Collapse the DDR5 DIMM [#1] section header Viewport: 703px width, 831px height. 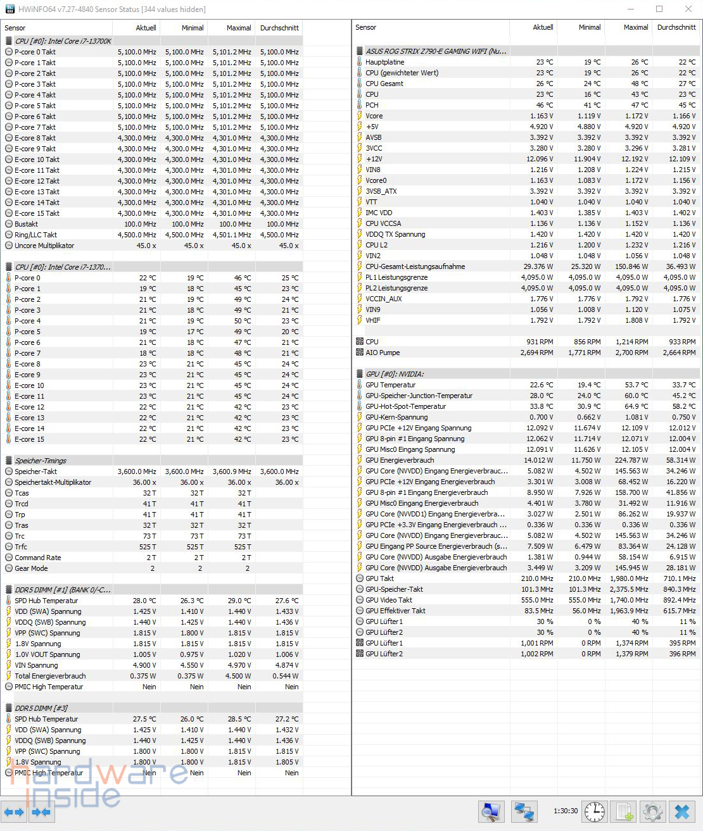(62, 590)
